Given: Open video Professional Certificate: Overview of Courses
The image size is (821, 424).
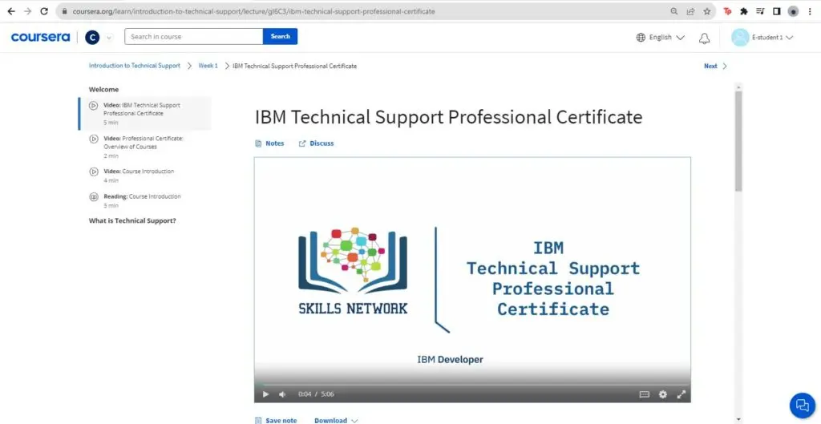Looking at the screenshot, I should pos(145,147).
